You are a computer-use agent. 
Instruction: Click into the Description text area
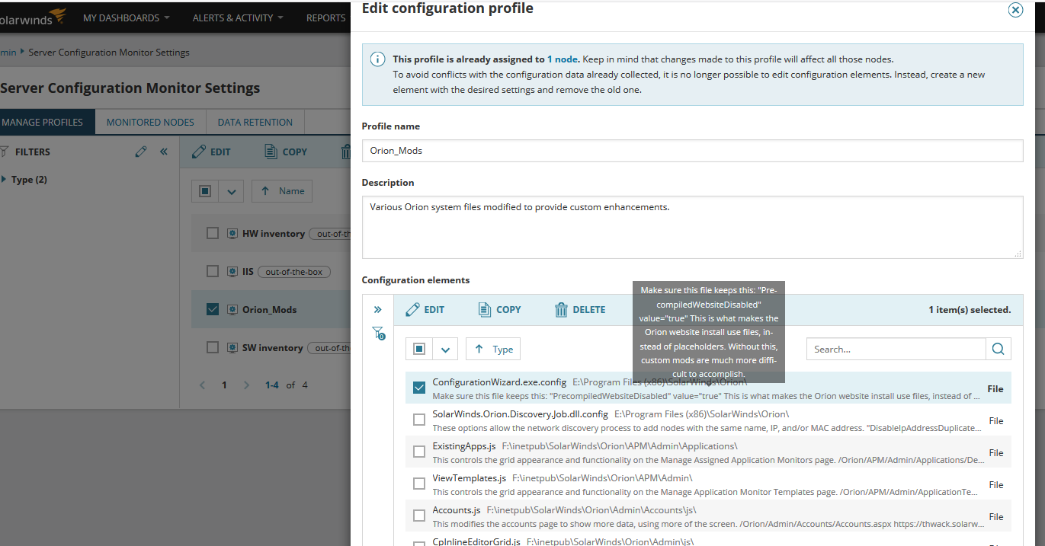692,227
